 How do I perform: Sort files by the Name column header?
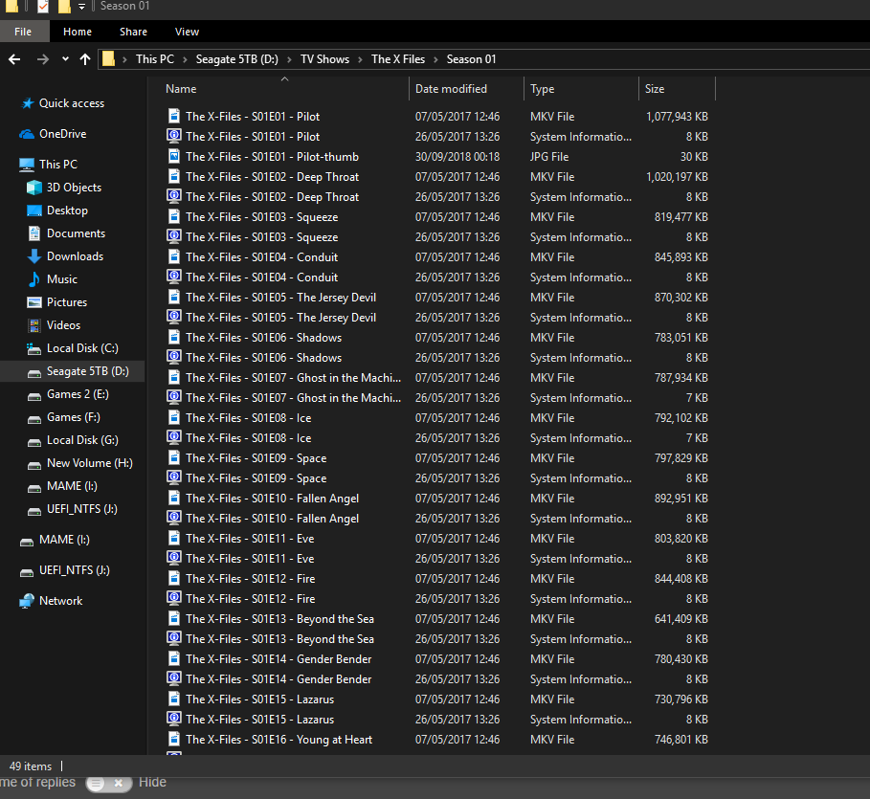pyautogui.click(x=181, y=89)
